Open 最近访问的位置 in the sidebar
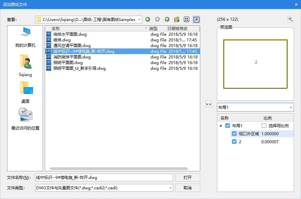The width and height of the screenshot is (301, 199). [25, 119]
